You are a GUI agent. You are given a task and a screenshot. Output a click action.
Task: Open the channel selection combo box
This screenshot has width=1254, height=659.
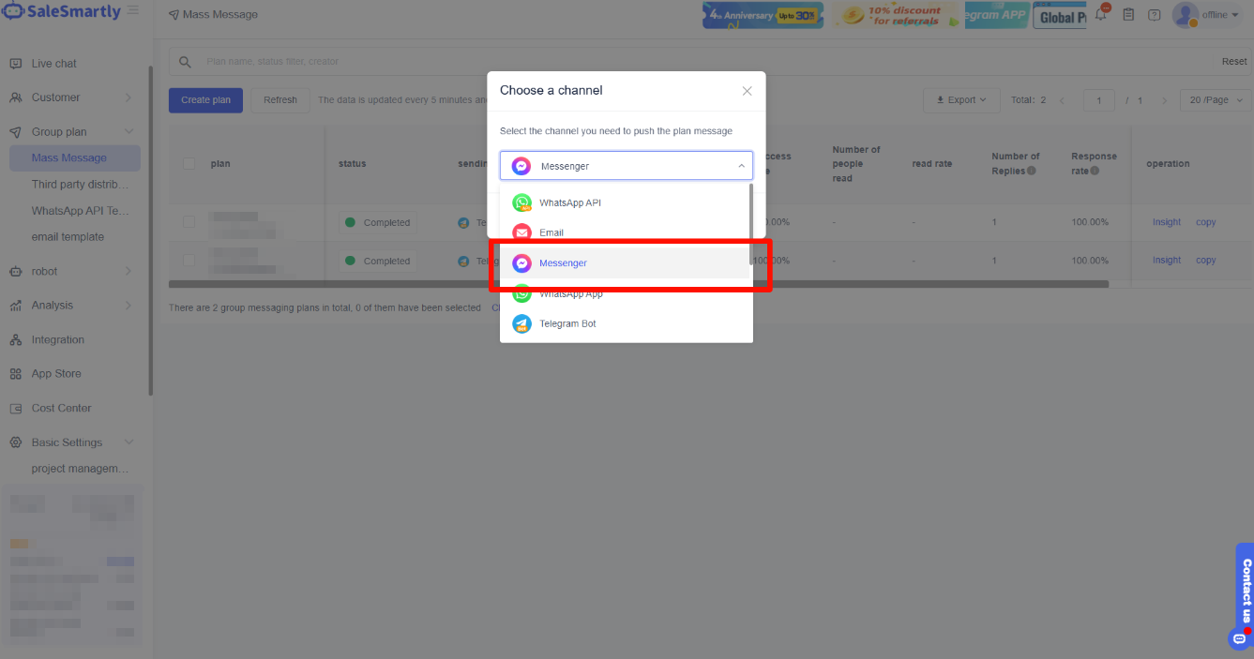tap(626, 166)
